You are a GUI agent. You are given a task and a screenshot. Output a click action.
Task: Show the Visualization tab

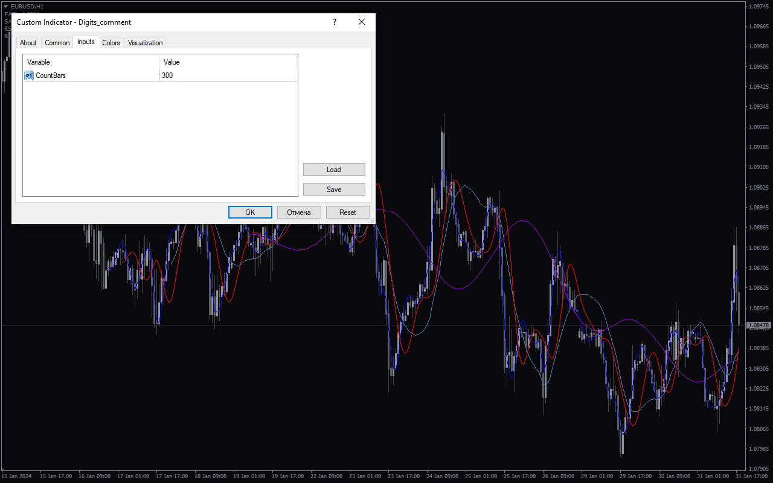click(x=146, y=43)
